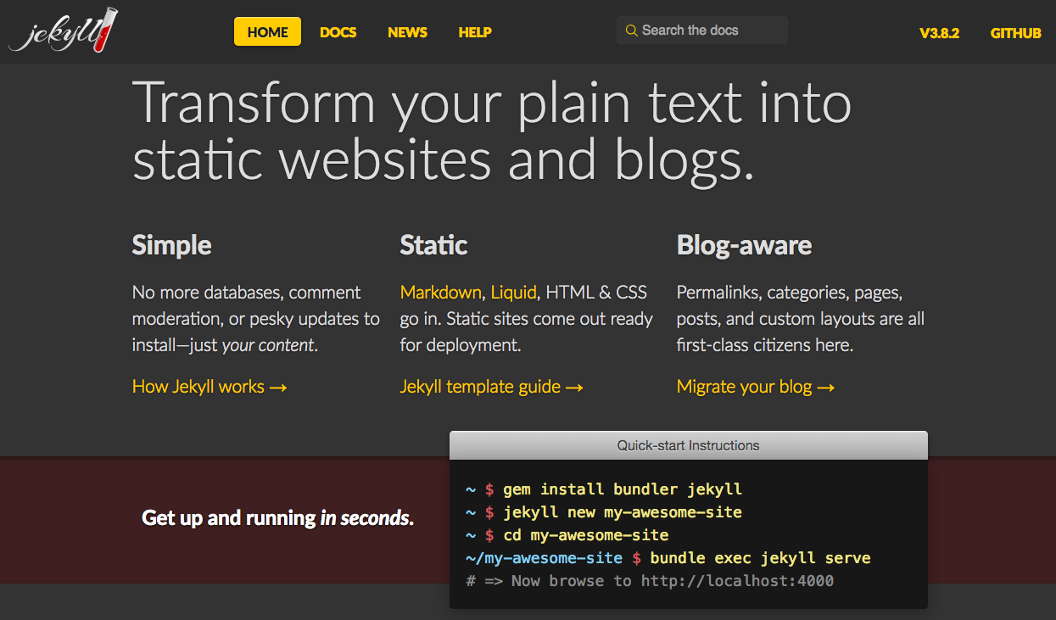Go to the NEWS section
The image size is (1056, 620).
[x=407, y=32]
